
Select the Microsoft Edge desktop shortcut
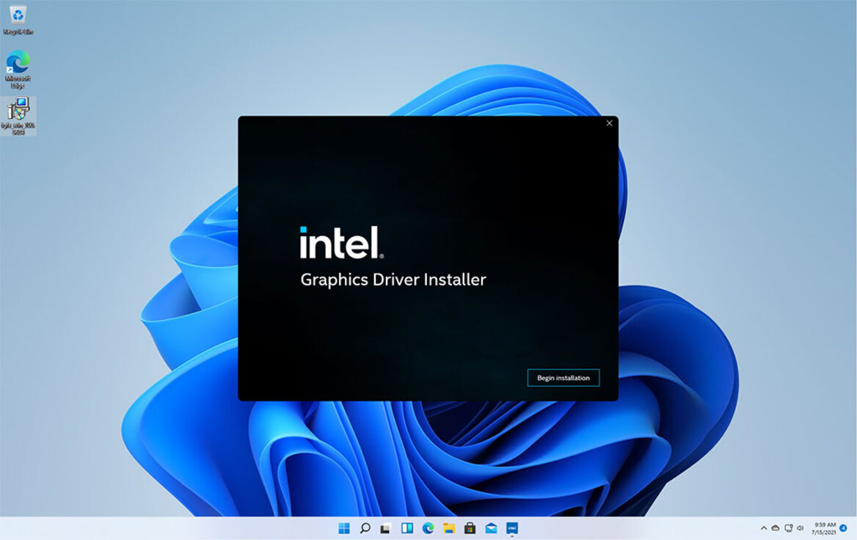pyautogui.click(x=18, y=69)
